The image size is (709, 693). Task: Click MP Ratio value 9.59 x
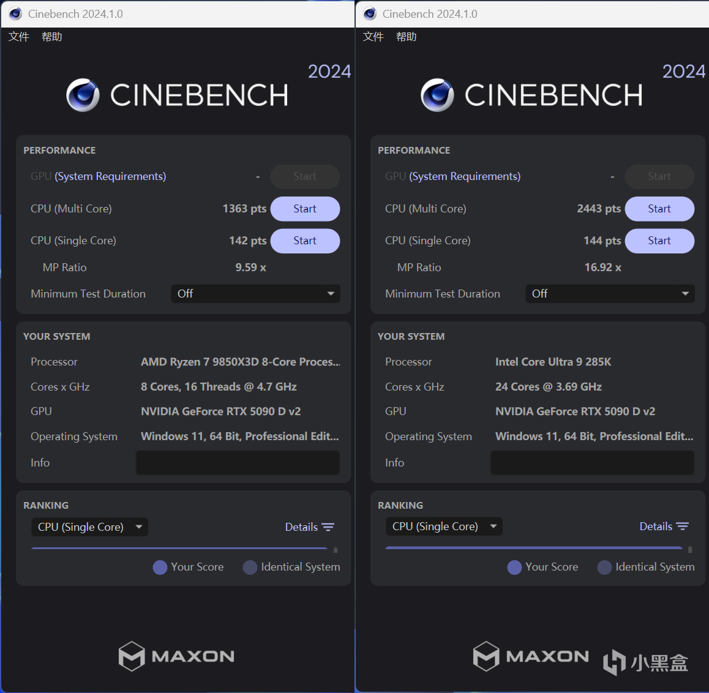click(x=250, y=268)
